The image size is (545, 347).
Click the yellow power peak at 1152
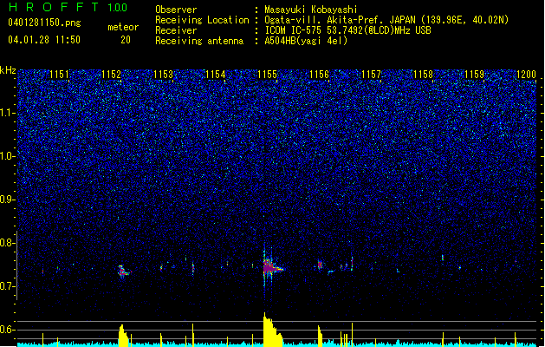[123, 336]
